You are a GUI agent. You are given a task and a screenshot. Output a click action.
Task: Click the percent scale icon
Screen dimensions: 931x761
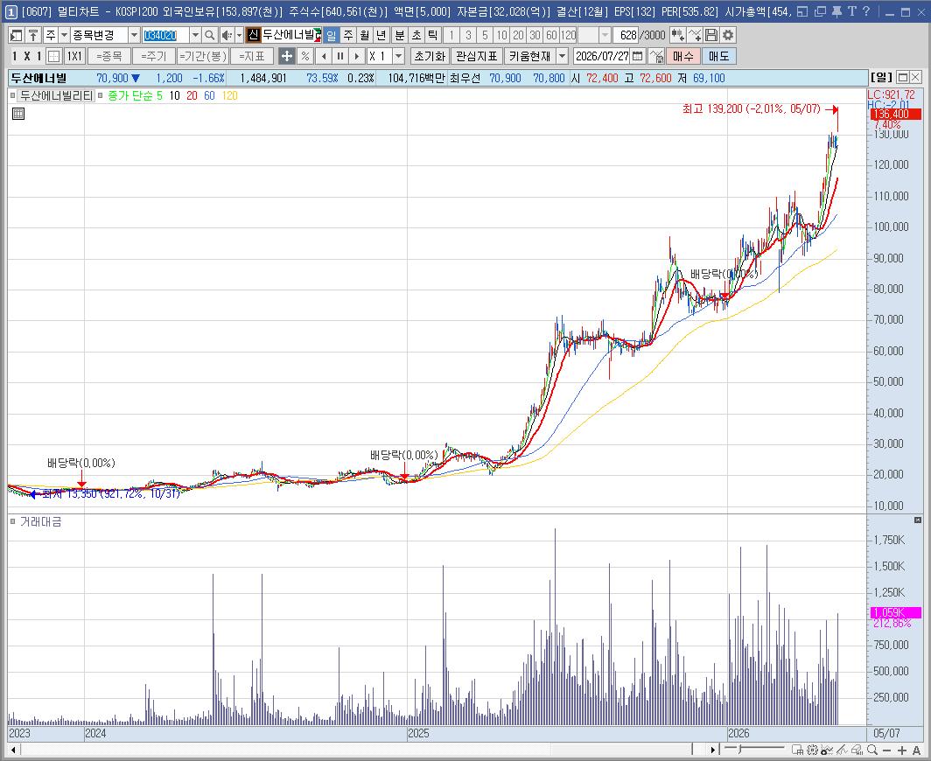tap(305, 56)
